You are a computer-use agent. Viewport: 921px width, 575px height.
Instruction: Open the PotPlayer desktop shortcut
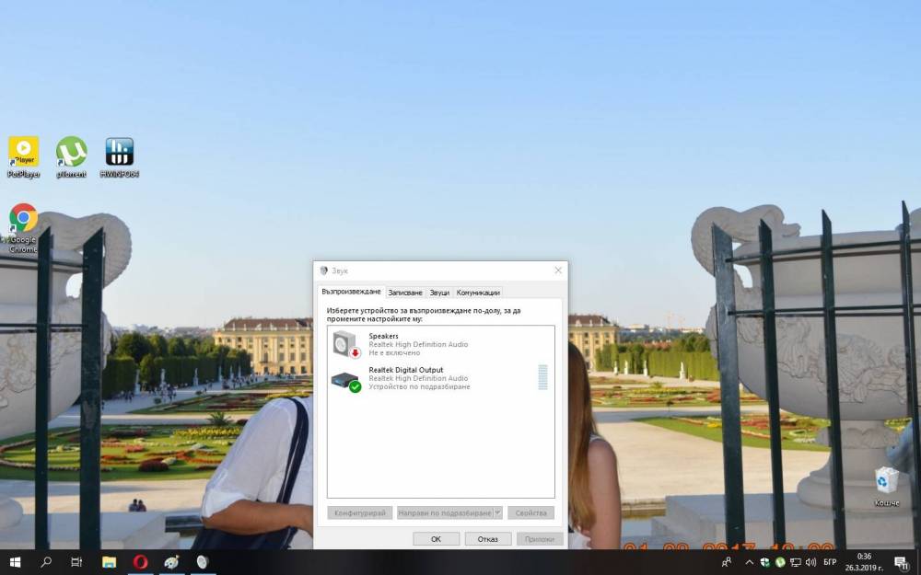[24, 157]
